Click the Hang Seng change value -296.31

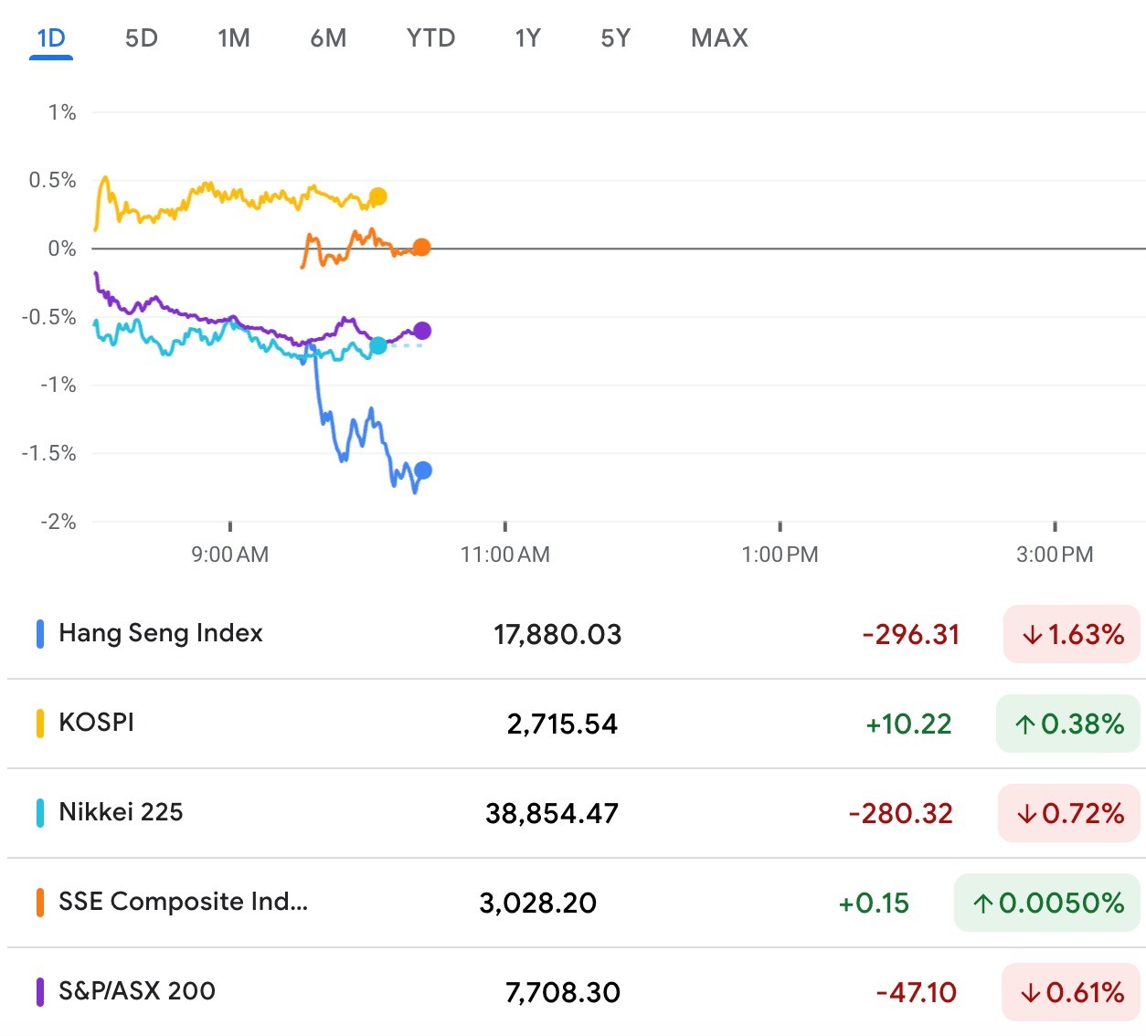coord(911,634)
